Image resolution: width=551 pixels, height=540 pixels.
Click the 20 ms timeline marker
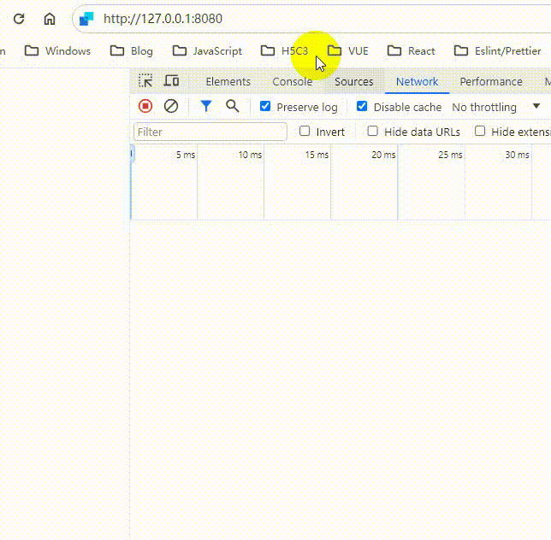pos(383,155)
